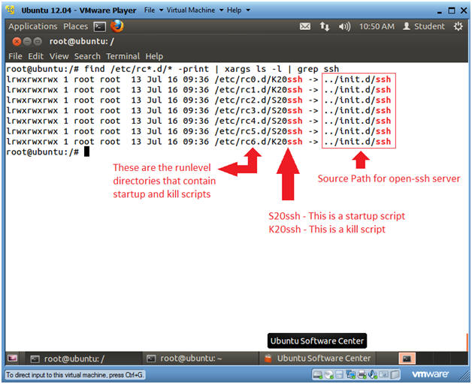Click the VMware printer status icon

pyautogui.click(x=362, y=374)
